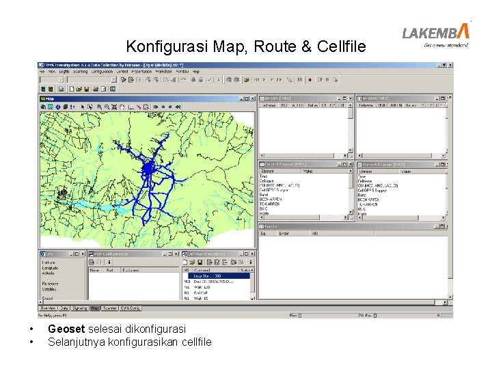Click the Map window title bar
Screen dimensions: 492x369
[x=137, y=98]
